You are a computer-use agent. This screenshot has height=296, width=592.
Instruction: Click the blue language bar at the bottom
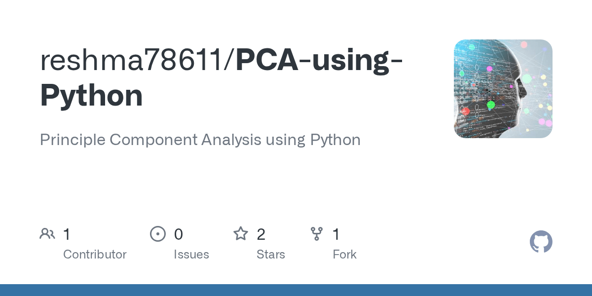click(x=296, y=290)
